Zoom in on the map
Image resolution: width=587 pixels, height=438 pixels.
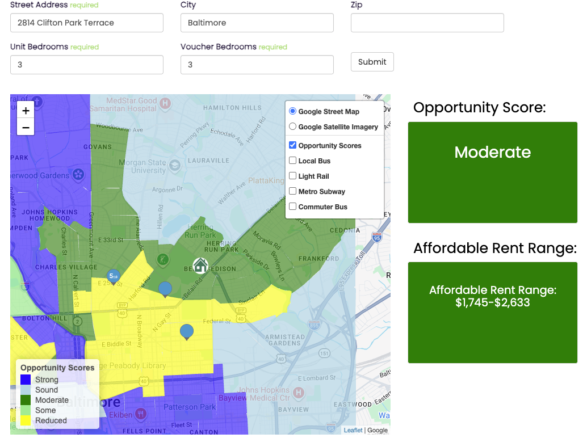pyautogui.click(x=26, y=111)
